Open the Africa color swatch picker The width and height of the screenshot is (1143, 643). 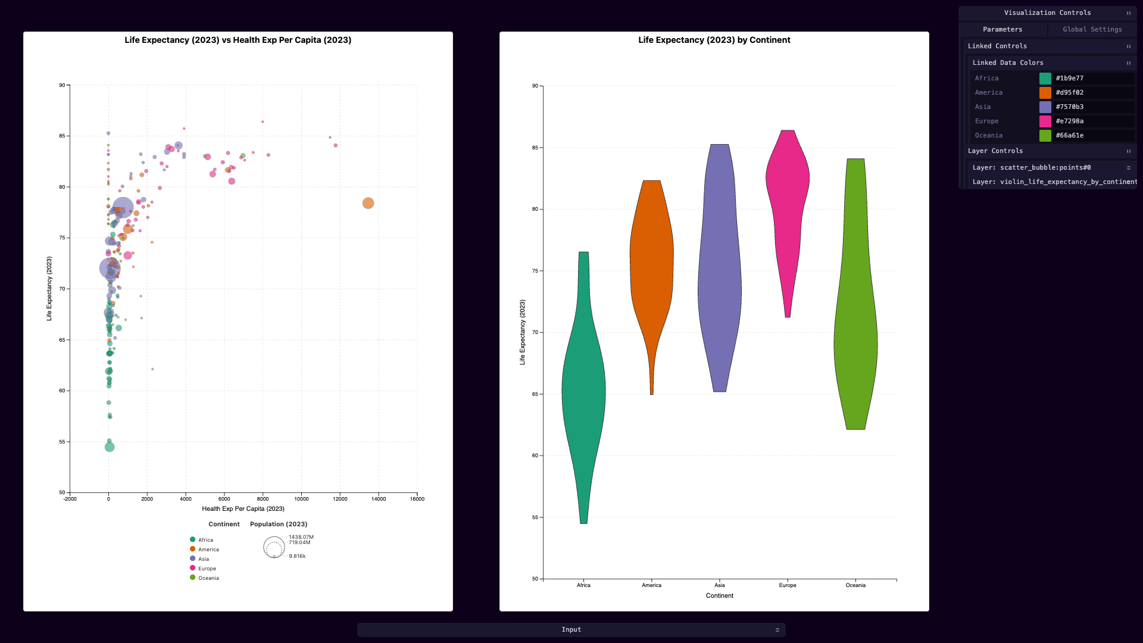tap(1045, 79)
